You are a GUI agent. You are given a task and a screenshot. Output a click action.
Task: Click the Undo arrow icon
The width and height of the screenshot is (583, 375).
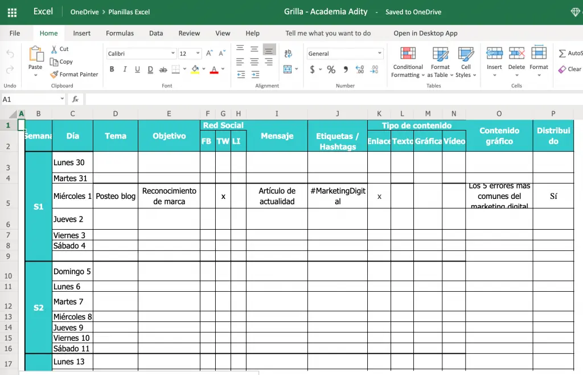(10, 54)
